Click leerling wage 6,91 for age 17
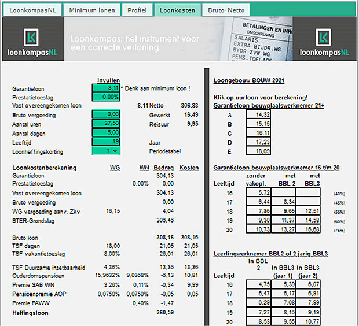The width and height of the screenshot is (359, 326). 308,293
